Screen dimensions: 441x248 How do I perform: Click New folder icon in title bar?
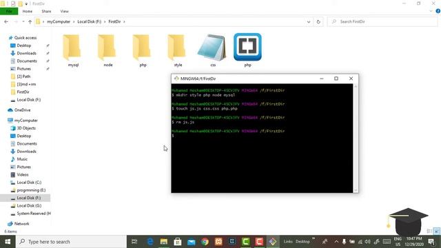coord(20,3)
